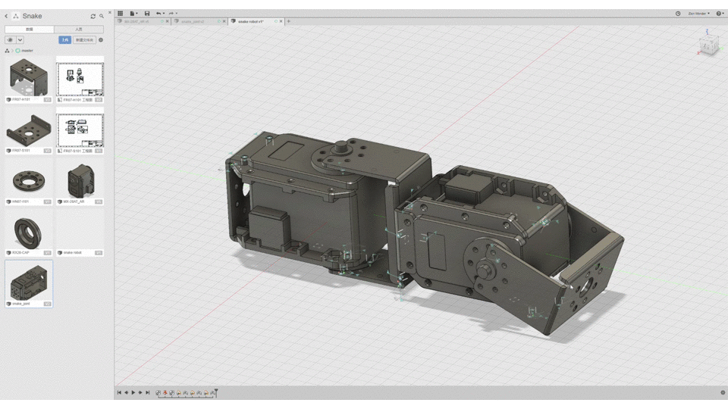This screenshot has width=728, height=409.
Task: Open the File menu dropdown
Action: 133,14
